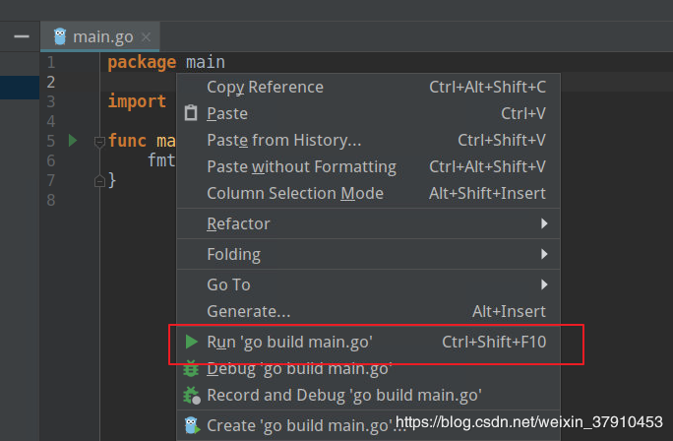This screenshot has height=441, width=673.
Task: Click line number 4 in the gutter
Action: click(x=50, y=121)
